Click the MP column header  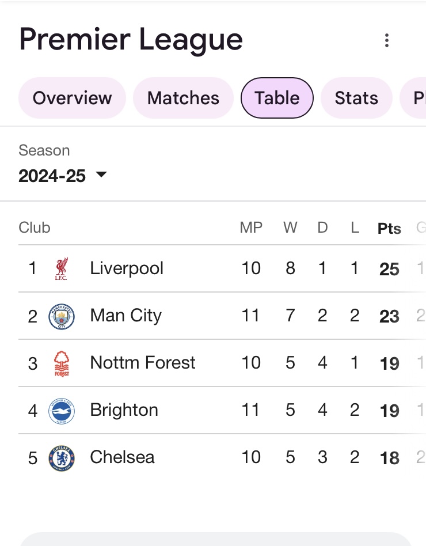coord(251,227)
